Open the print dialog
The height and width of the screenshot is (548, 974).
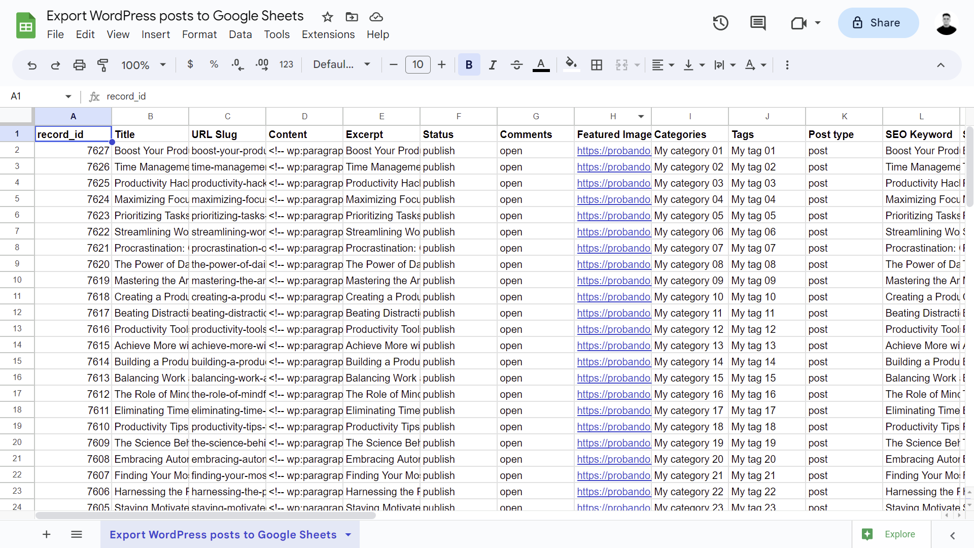[x=80, y=65]
